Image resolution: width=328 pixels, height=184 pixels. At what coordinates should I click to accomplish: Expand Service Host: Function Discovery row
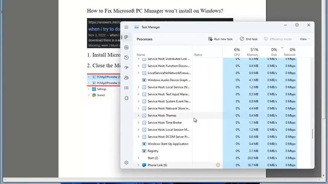coord(138,66)
